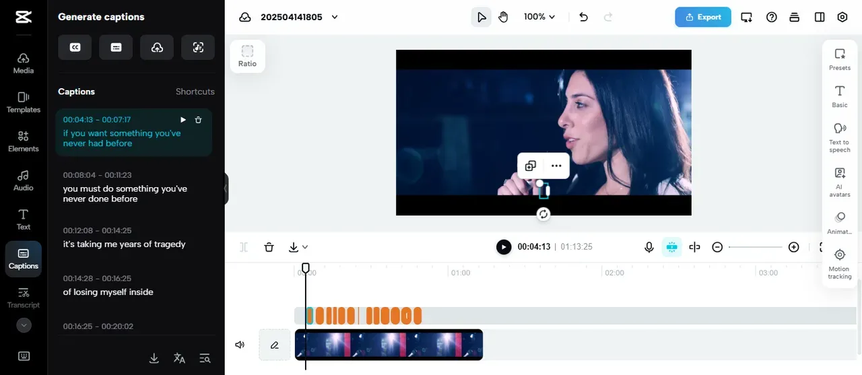Open Motion tracking panel
The height and width of the screenshot is (375, 862).
click(x=840, y=263)
